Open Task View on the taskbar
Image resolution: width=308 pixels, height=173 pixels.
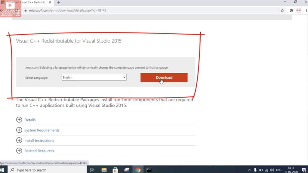click(92, 169)
